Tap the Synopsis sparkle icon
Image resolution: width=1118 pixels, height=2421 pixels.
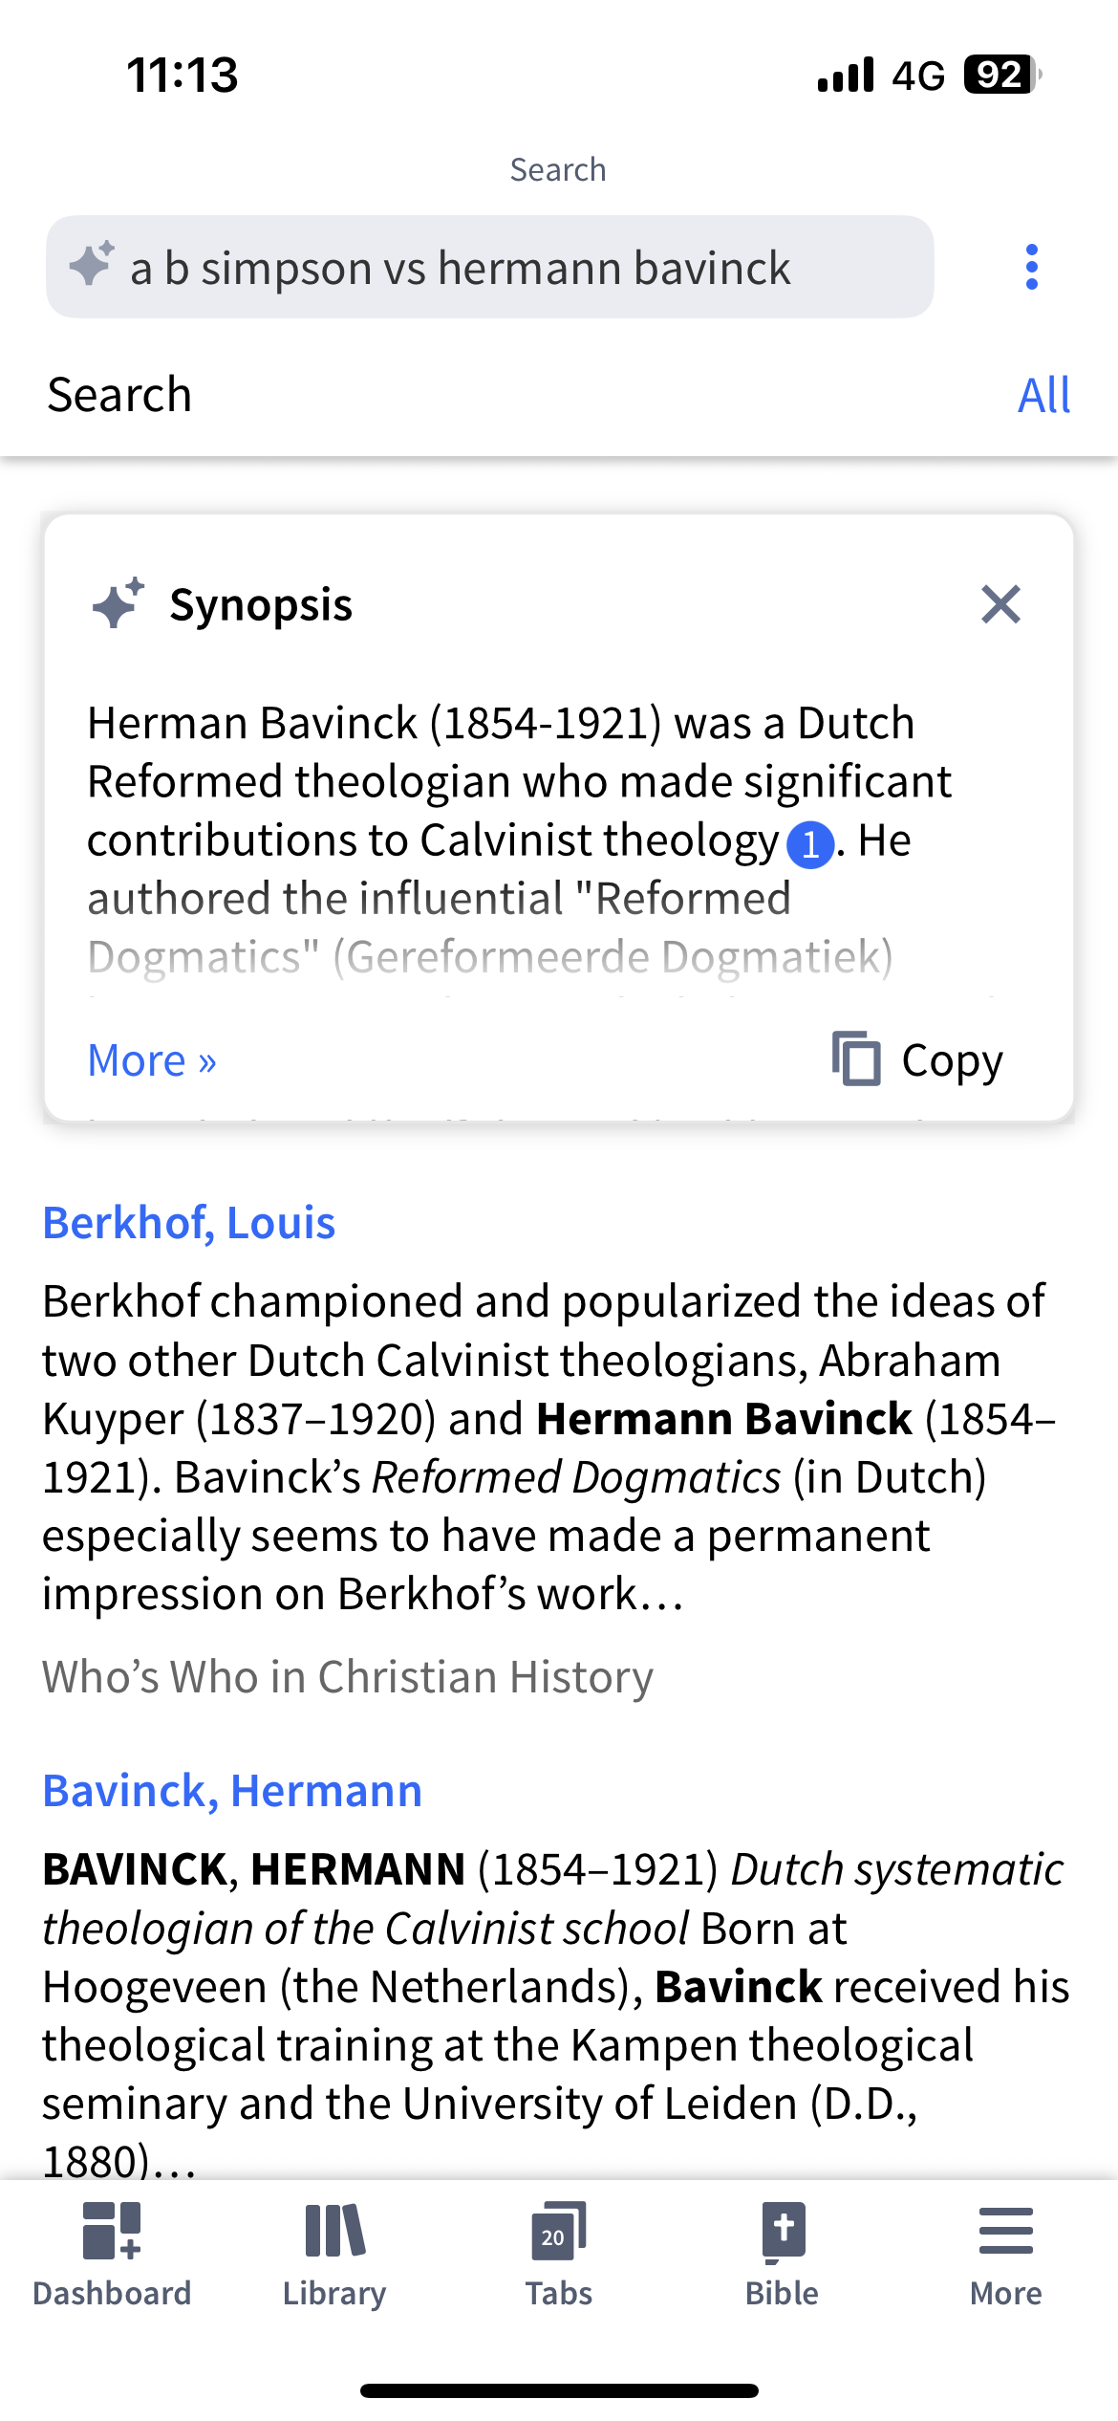tap(118, 603)
